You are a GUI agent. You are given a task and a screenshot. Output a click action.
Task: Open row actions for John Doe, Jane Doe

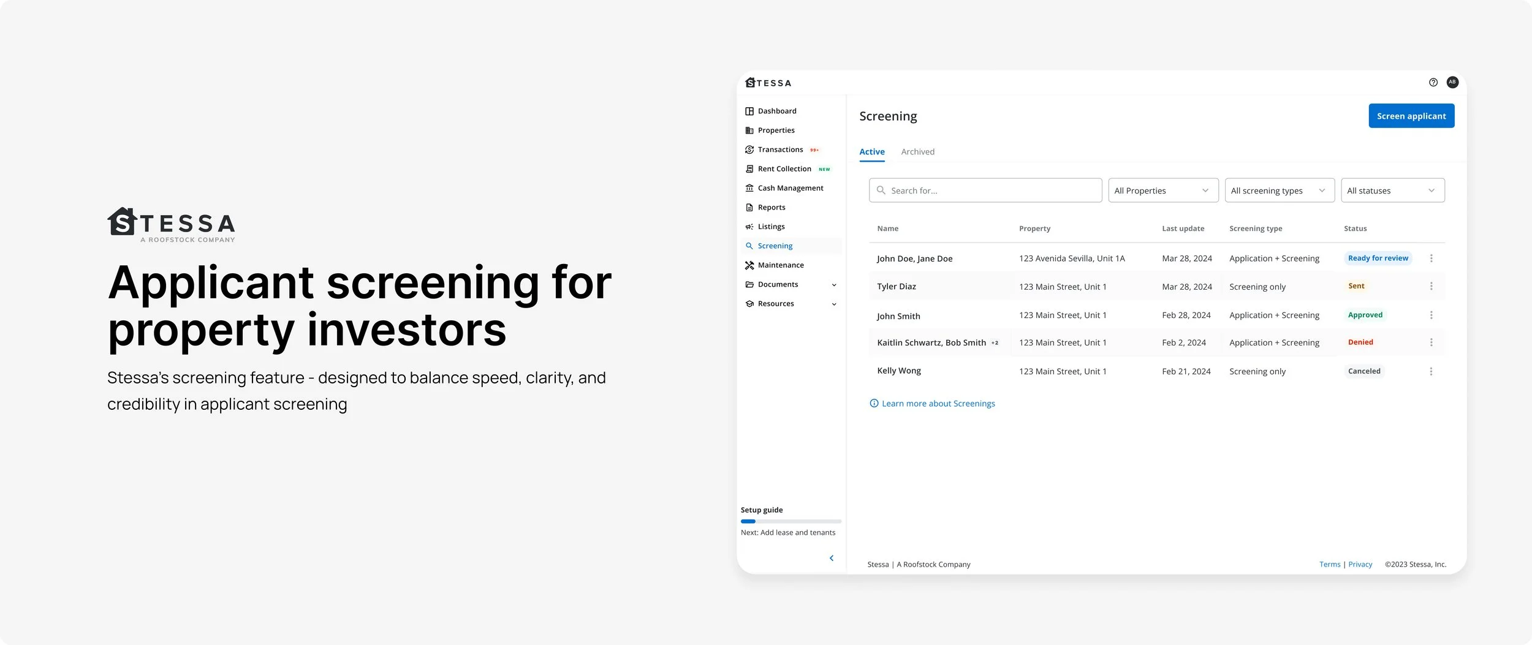point(1431,258)
